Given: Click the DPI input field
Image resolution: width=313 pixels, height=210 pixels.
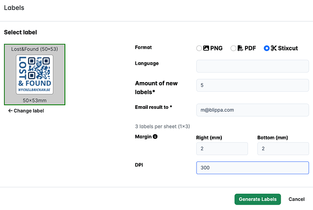Looking at the screenshot, I should [x=253, y=168].
